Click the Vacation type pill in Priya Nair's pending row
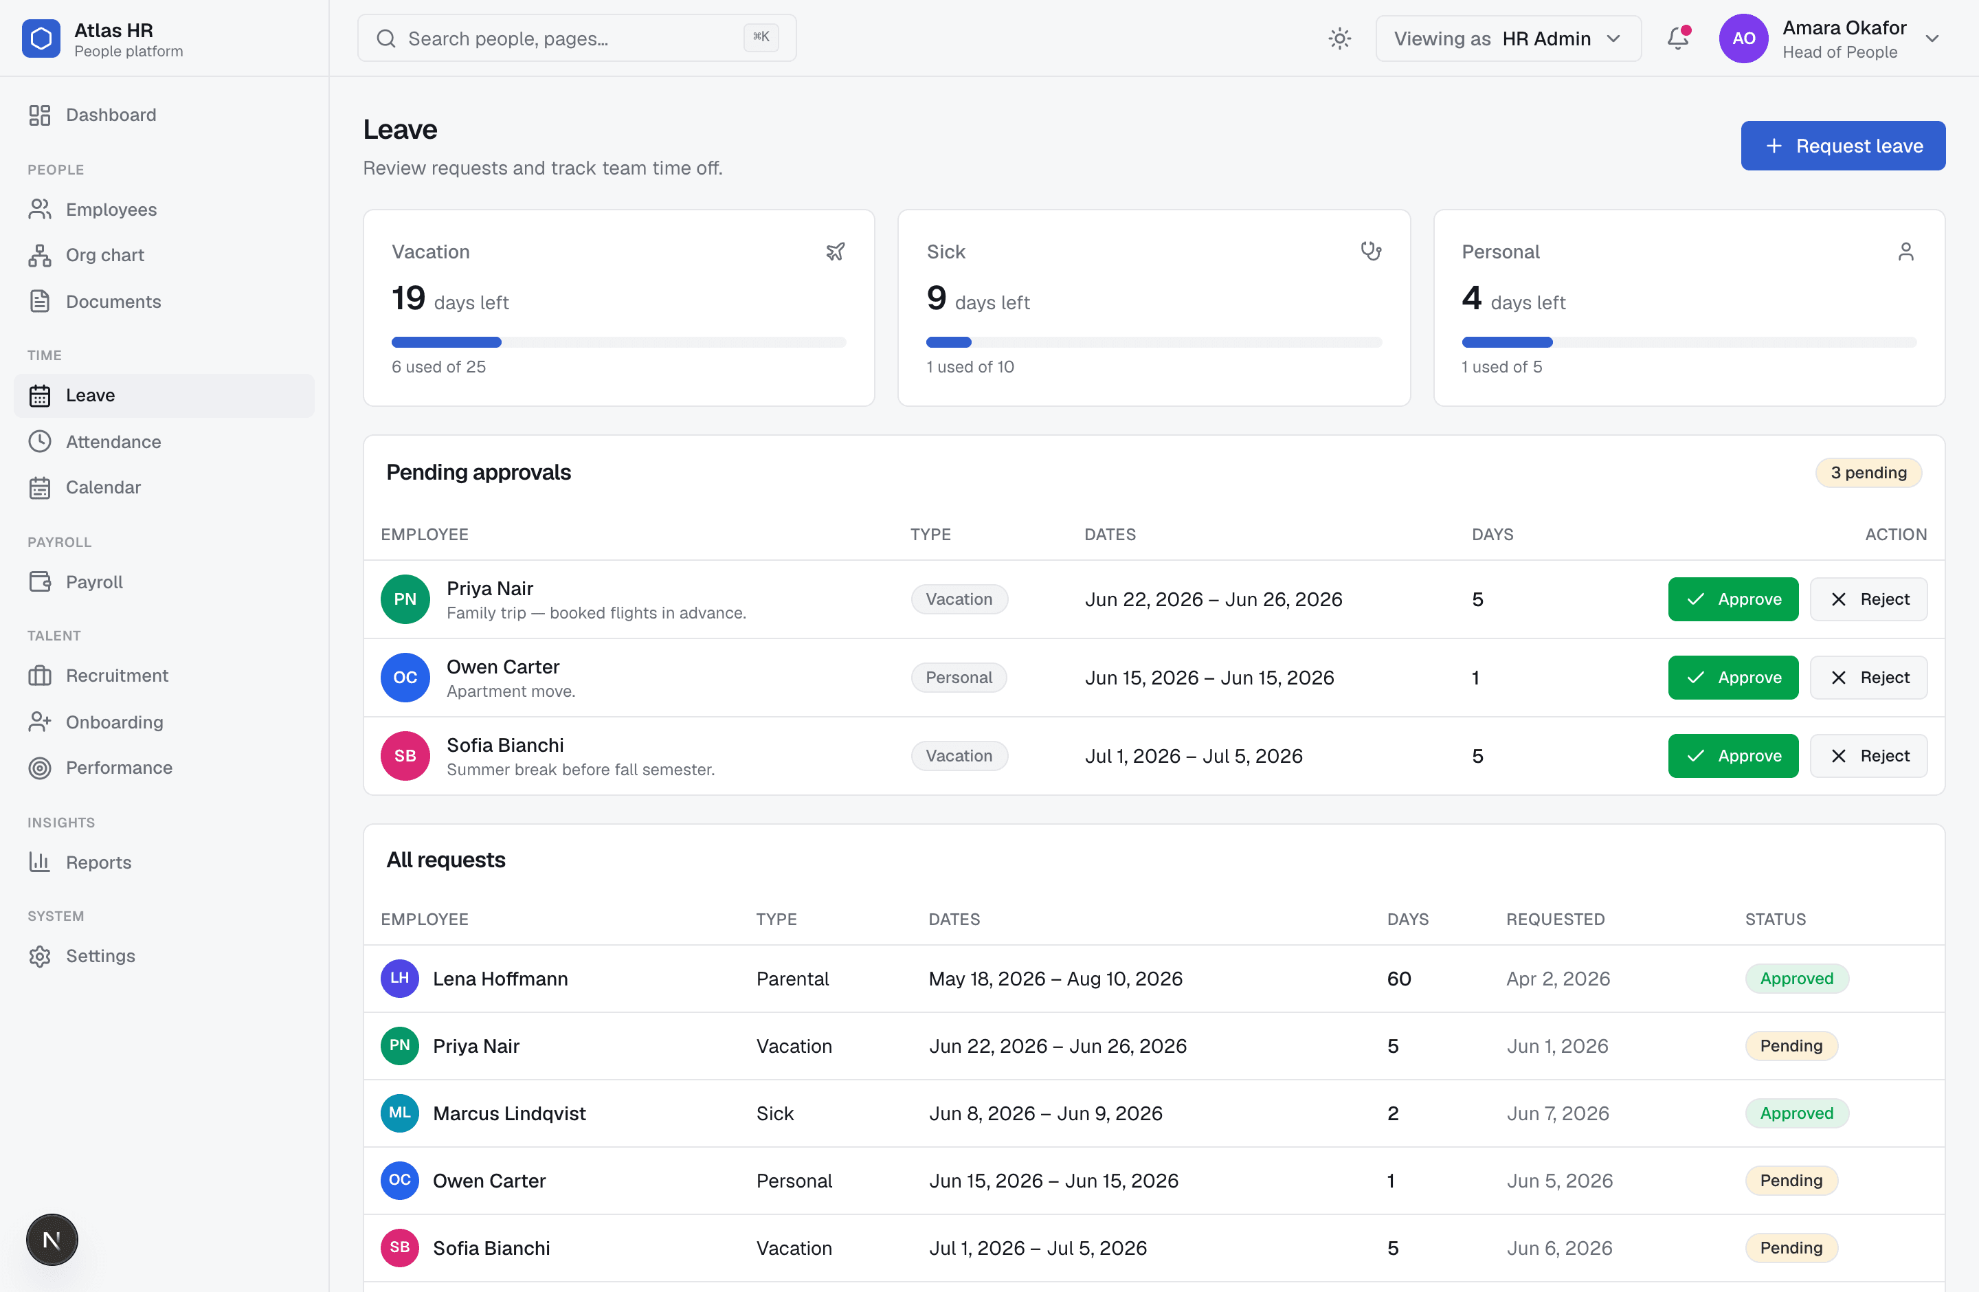This screenshot has height=1292, width=1979. point(959,599)
